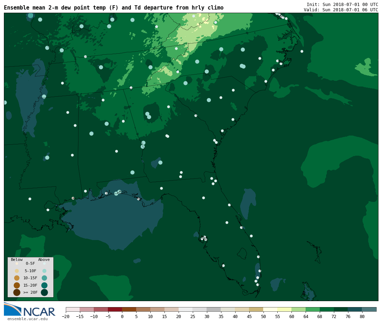382x323 pixels.
Task: Click the -10 colorbar tick label
Action: (x=94, y=316)
